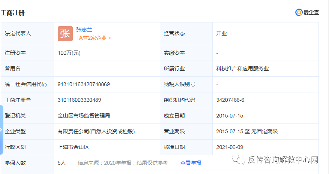Click the 统一社会信用代码 label cell
Image resolution: width=329 pixels, height=174 pixels.
pos(27,85)
